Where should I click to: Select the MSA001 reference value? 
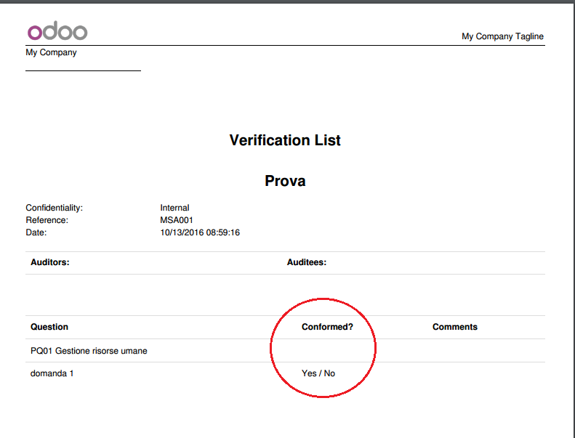tap(177, 220)
